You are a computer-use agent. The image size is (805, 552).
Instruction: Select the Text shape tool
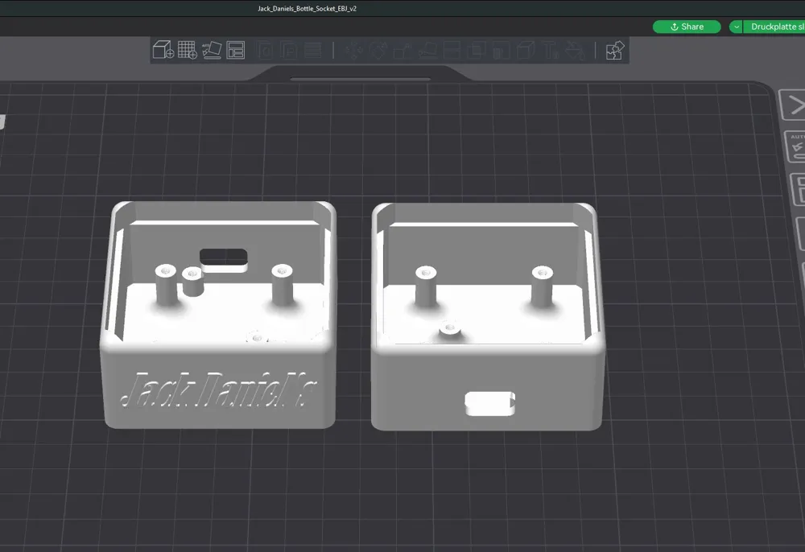551,50
